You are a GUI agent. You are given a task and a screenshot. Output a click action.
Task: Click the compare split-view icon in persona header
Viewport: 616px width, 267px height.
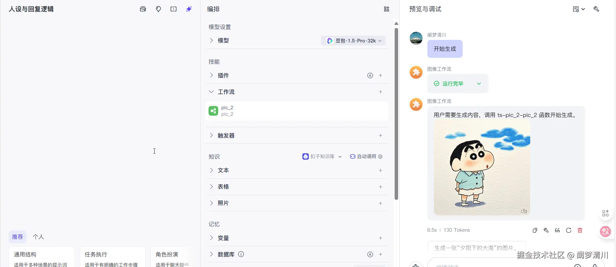[174, 9]
